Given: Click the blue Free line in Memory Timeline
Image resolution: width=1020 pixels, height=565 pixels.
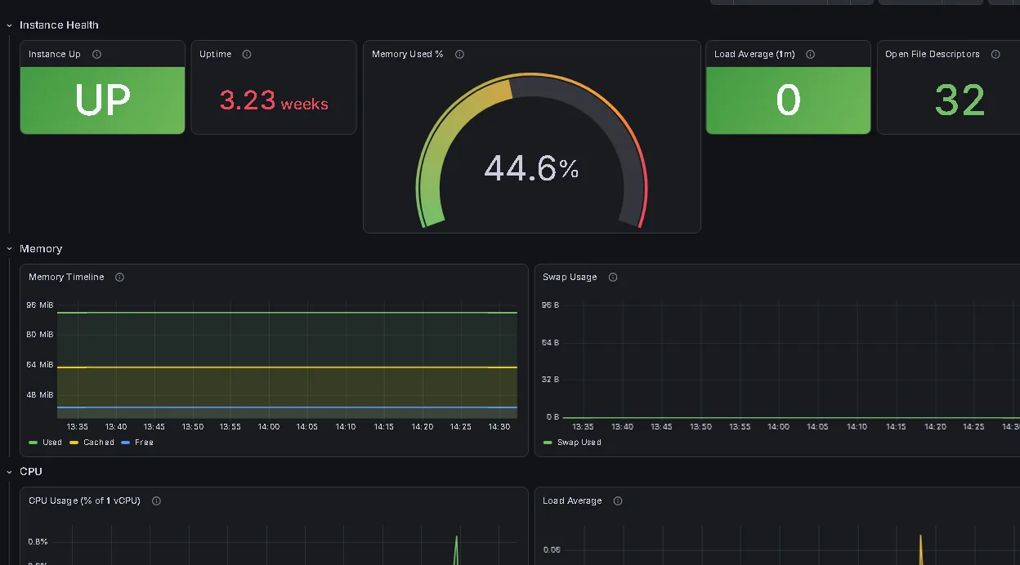Looking at the screenshot, I should pyautogui.click(x=287, y=407).
